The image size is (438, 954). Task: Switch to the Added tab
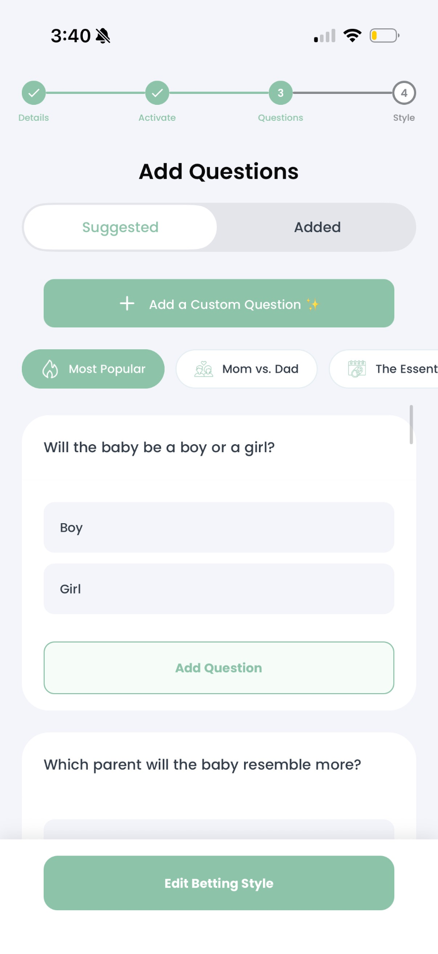[x=317, y=227]
